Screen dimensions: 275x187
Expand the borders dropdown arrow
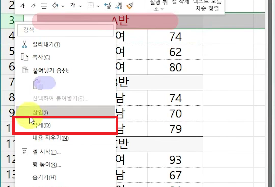(98, 6)
